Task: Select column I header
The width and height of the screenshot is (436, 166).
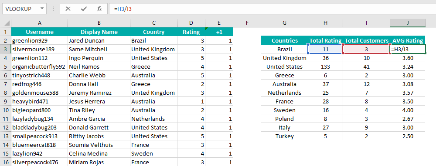Action: [367, 23]
